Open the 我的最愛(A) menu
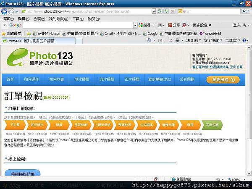252x189 pixels. point(59,19)
